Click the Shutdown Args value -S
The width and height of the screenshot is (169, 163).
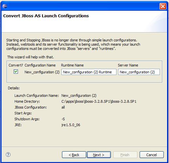point(63,119)
